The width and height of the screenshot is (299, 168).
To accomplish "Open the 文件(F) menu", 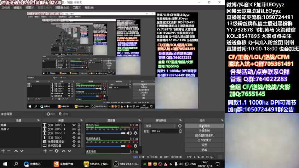I will click(6, 7).
